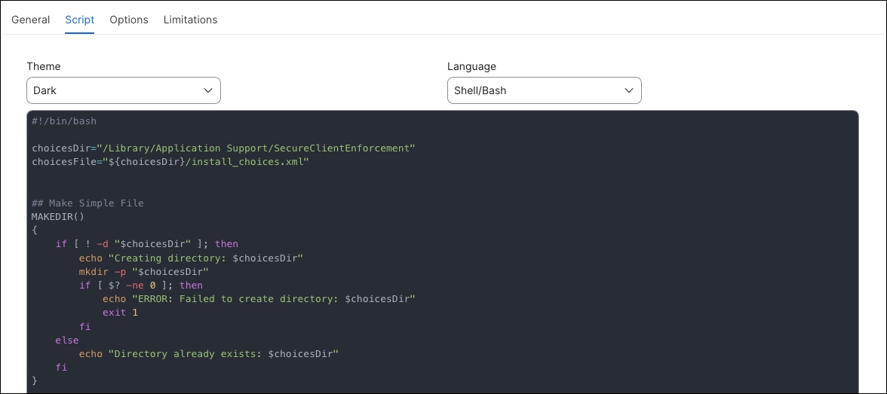The image size is (887, 394).
Task: Open the Options tab
Action: pyautogui.click(x=129, y=20)
